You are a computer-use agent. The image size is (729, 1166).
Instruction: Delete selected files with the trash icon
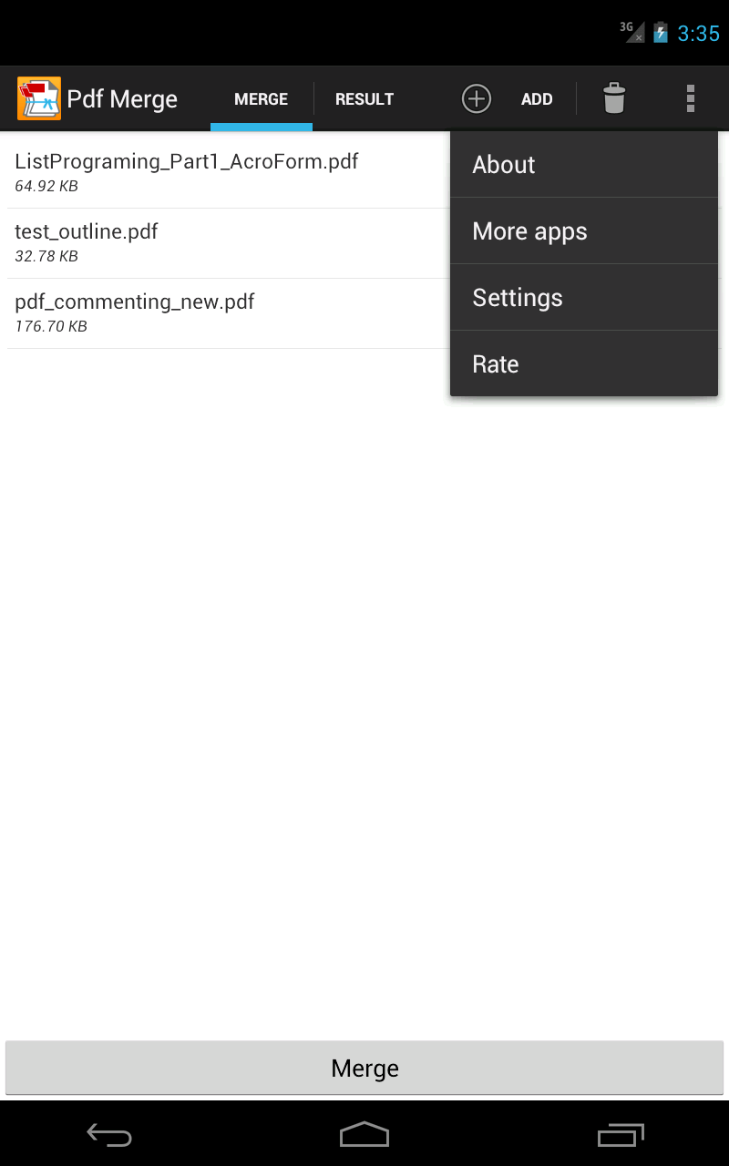(614, 98)
